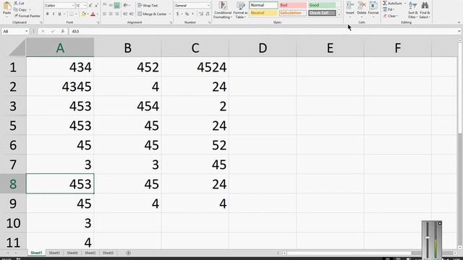
Task: Open the Font dialog launcher
Action: point(98,22)
